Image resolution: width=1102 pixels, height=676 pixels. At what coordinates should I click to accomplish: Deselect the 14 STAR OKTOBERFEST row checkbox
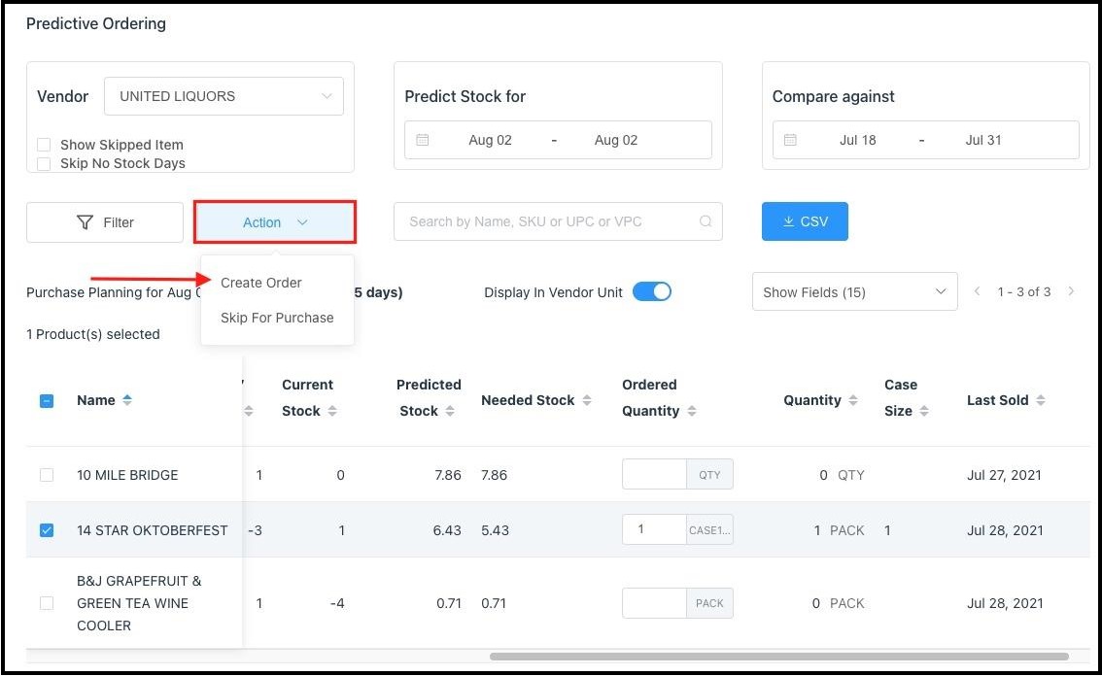click(46, 530)
